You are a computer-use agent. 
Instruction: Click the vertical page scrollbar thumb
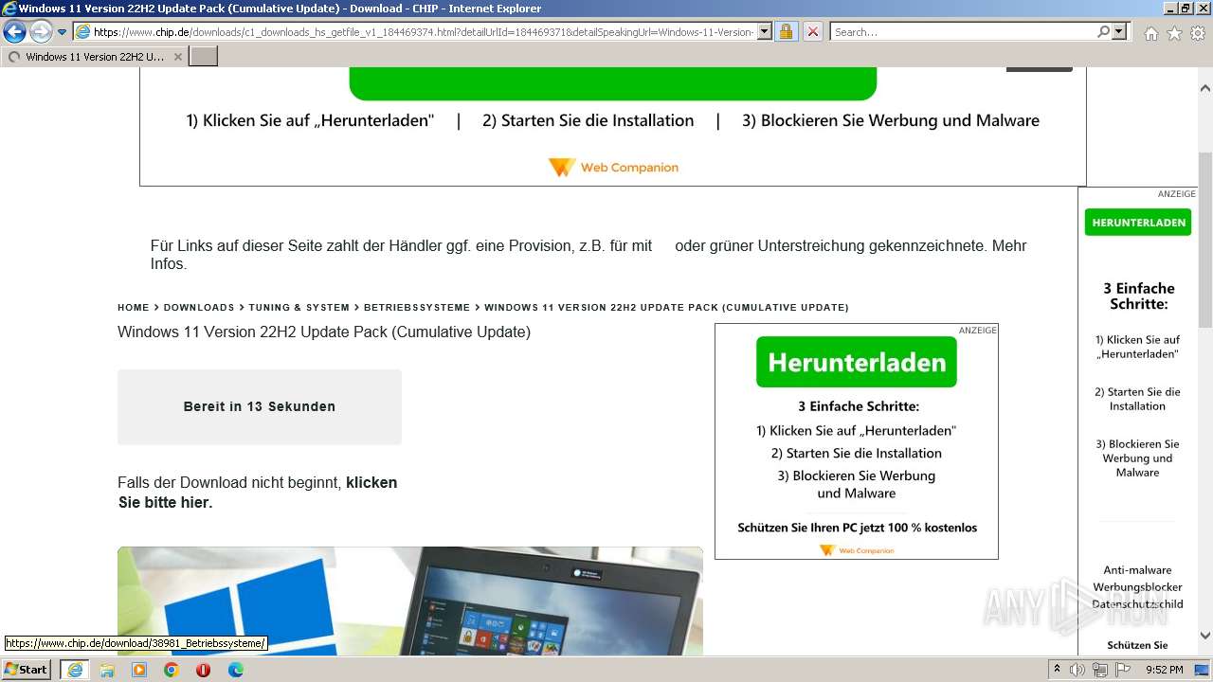(1205, 240)
